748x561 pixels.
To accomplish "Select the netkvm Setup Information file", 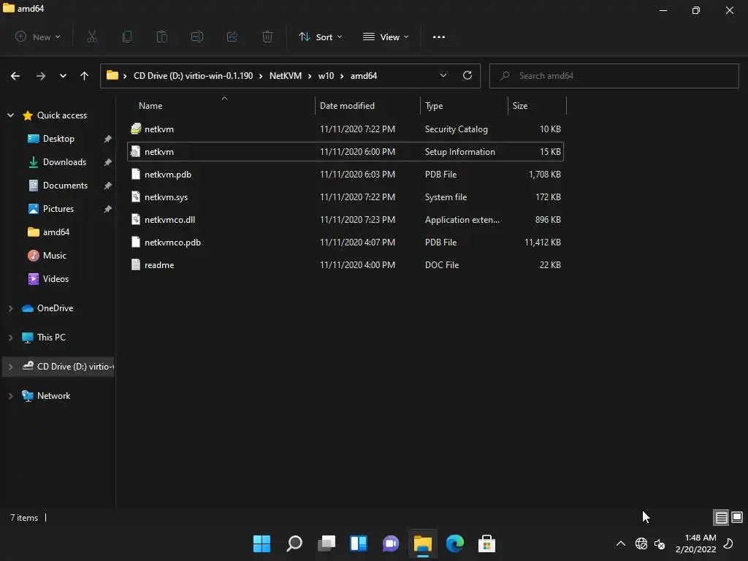I will coord(346,152).
